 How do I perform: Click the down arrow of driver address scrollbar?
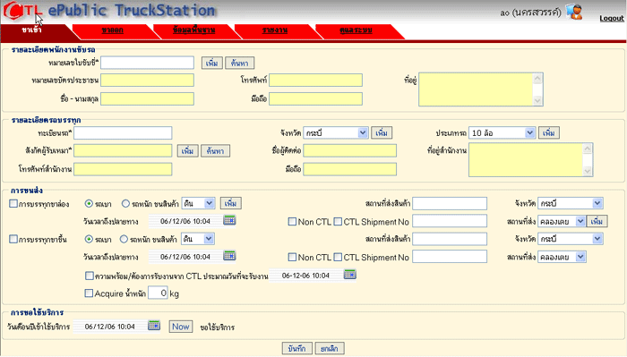coord(537,100)
